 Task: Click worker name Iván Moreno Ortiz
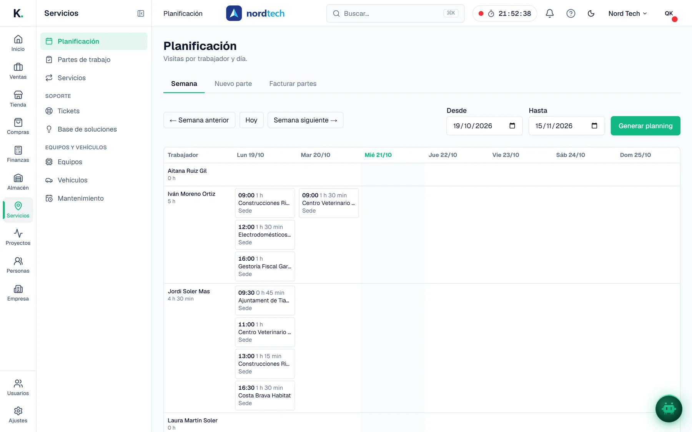pyautogui.click(x=191, y=194)
